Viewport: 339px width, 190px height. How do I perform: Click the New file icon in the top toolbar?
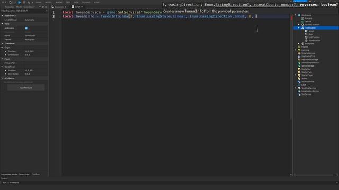click(x=10, y=2)
